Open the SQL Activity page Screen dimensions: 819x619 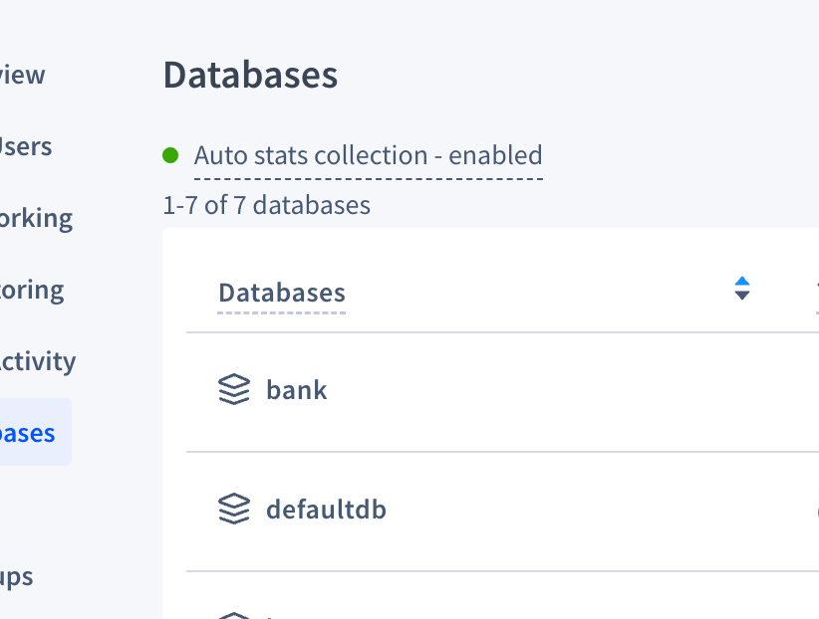pos(38,360)
